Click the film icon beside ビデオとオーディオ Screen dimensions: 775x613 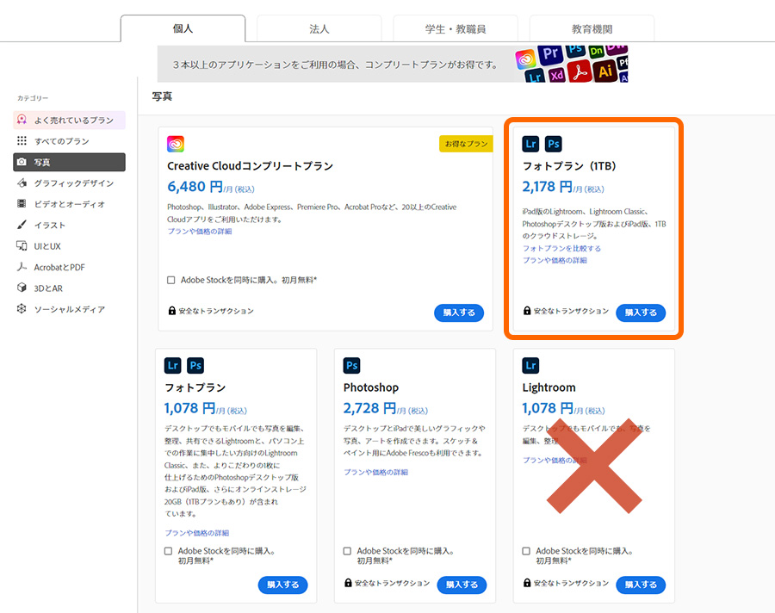(x=22, y=204)
